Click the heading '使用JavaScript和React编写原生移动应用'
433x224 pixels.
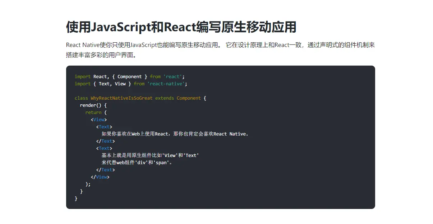(181, 27)
